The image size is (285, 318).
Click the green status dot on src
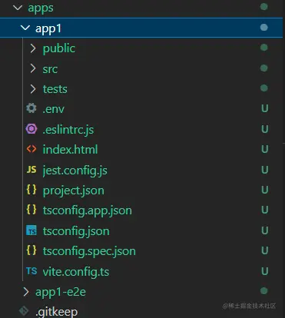(x=263, y=68)
